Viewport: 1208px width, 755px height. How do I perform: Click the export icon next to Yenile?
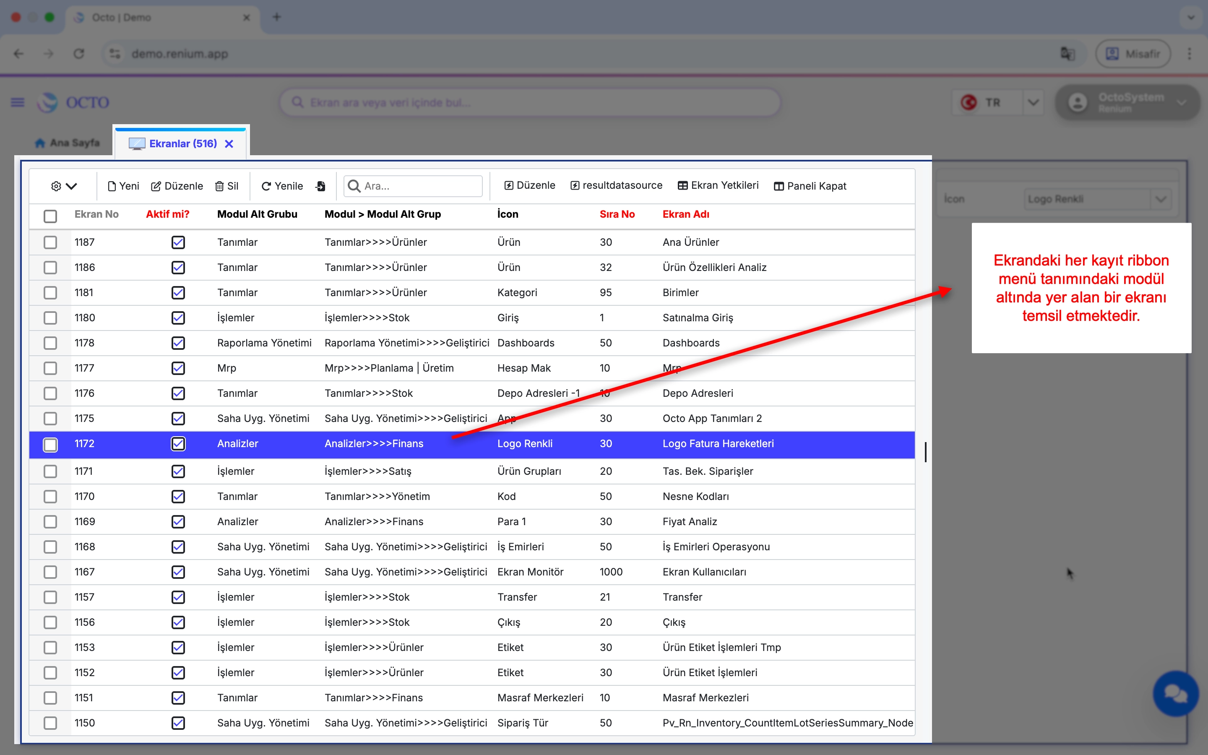[320, 186]
